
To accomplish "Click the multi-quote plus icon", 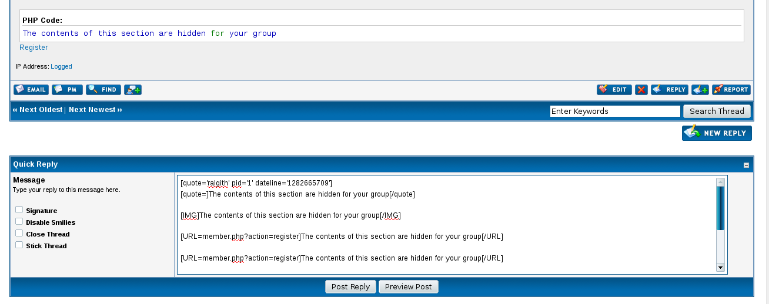I will [x=700, y=90].
